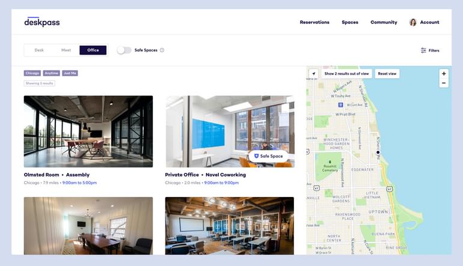Click the EDGEWATER map label
Viewport: 463px width, 266px height.
[x=363, y=169]
